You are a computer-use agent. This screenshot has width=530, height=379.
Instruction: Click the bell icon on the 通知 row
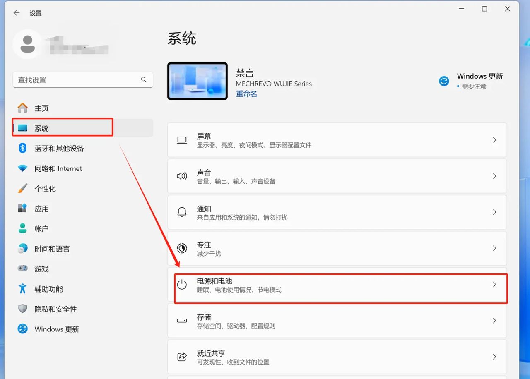pyautogui.click(x=182, y=212)
